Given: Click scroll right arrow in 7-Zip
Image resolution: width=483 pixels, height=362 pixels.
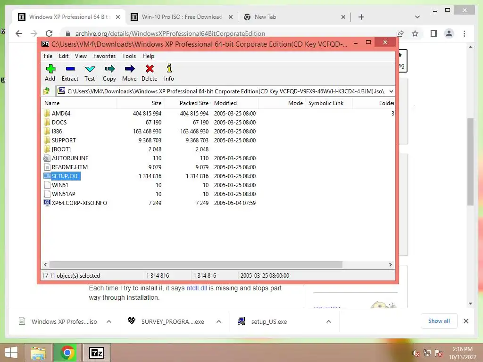Looking at the screenshot, I should 390,265.
